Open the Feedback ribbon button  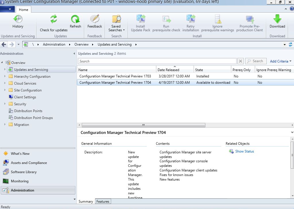pyautogui.click(x=95, y=22)
